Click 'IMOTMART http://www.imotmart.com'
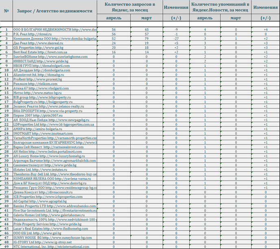Viewport: 280px width, 249px height. click(55, 133)
